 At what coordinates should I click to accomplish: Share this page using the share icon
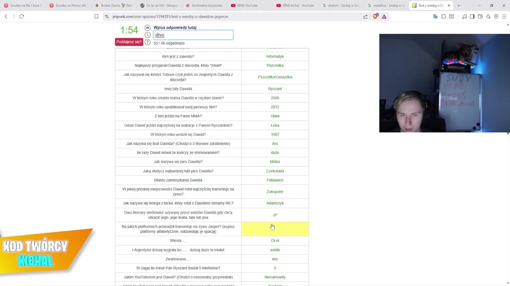(x=365, y=17)
